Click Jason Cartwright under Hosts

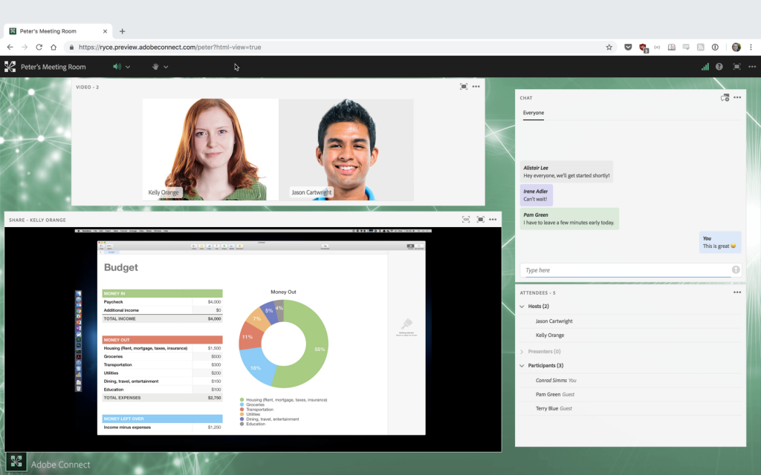(555, 321)
